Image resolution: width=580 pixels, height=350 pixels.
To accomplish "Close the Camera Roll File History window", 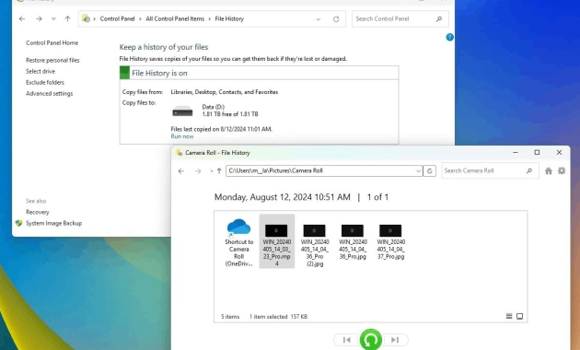I will pyautogui.click(x=559, y=152).
